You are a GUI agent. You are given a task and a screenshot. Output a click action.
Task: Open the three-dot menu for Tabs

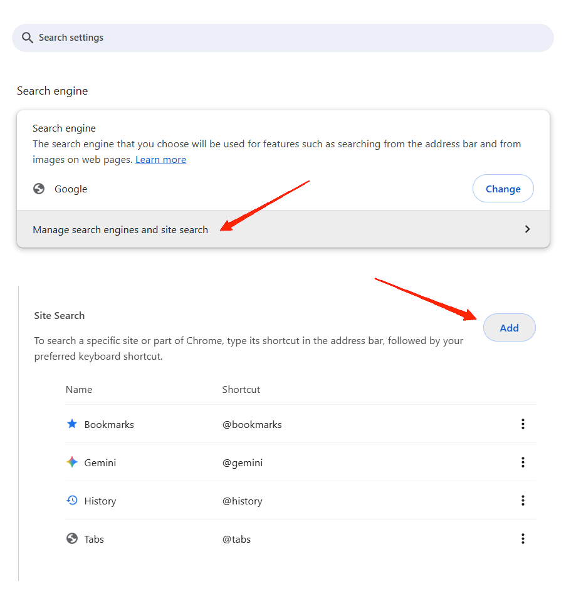tap(523, 538)
